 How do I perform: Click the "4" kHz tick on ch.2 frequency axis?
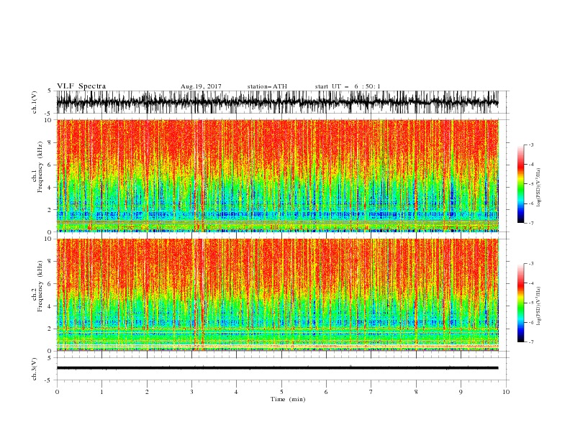[50, 306]
